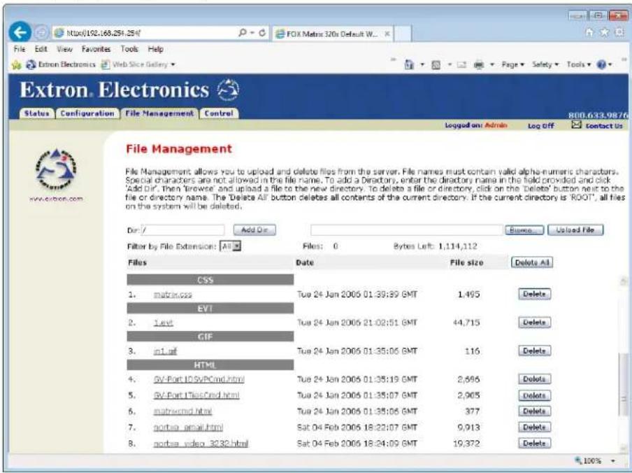Viewport: 632px width, 473px height.
Task: Switch to the Control tab
Action: tap(219, 113)
